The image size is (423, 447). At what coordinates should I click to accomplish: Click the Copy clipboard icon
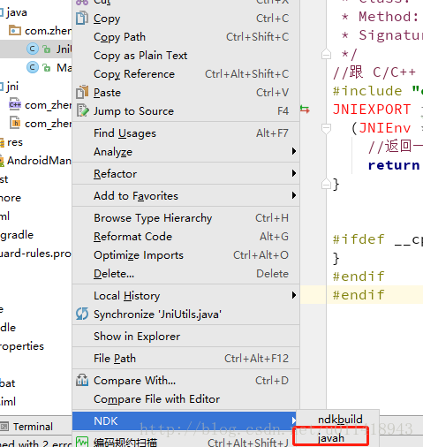coord(82,18)
